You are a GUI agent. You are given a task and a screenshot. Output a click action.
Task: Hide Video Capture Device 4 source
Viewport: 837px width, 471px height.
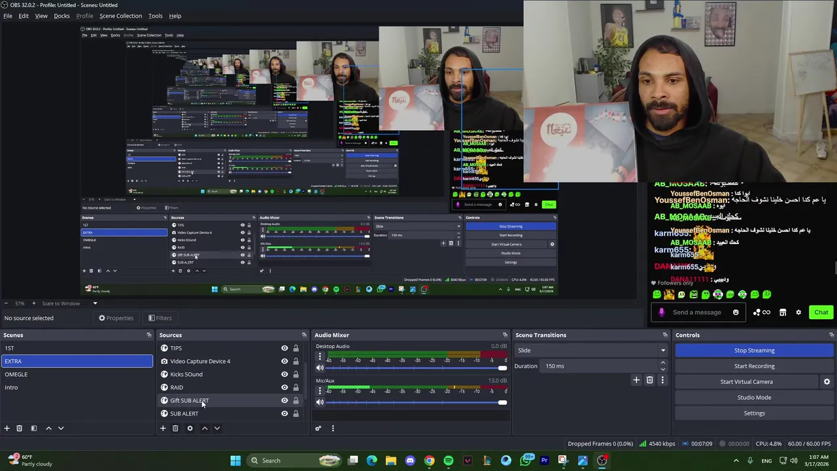click(x=284, y=361)
